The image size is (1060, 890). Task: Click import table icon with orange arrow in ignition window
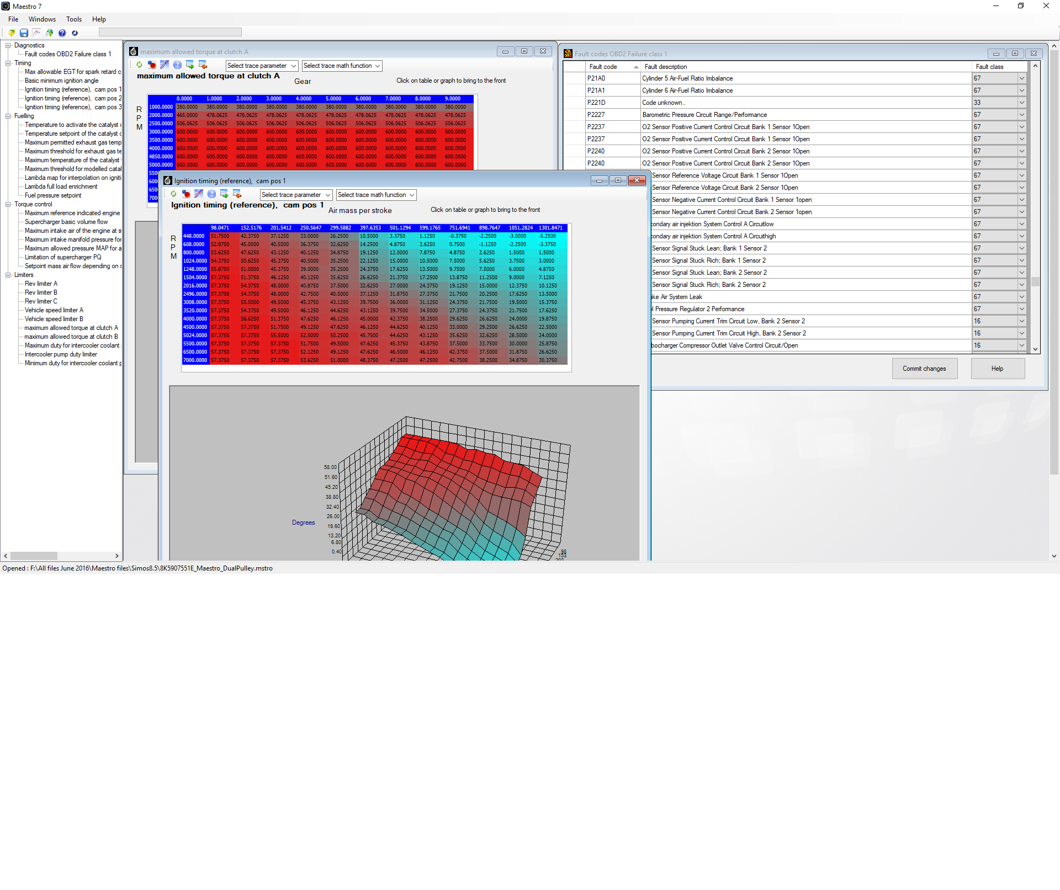pos(237,194)
